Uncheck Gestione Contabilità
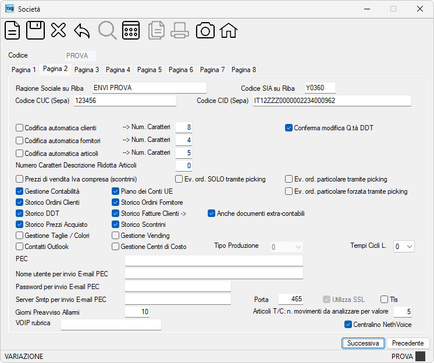Screen dimensions: 434x363 coord(19,191)
